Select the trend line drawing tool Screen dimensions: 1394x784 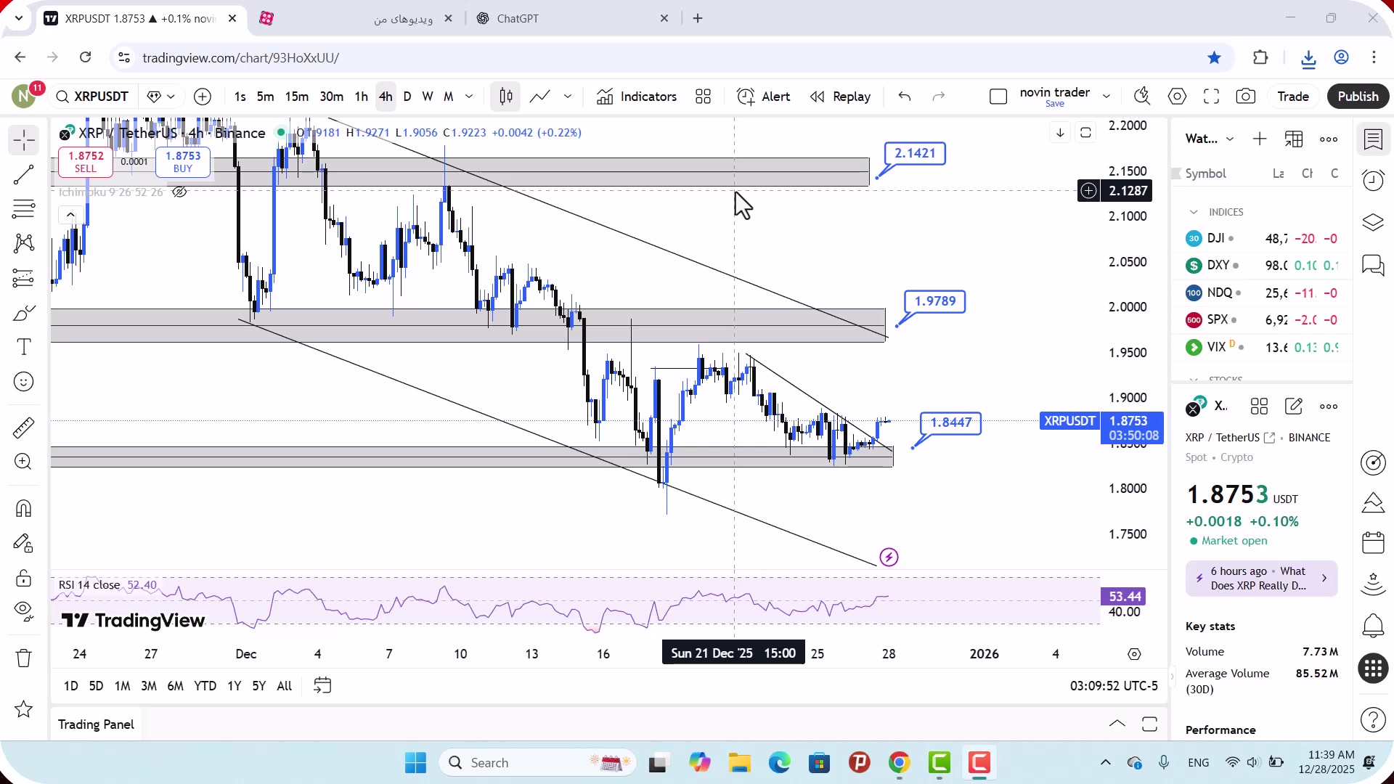pyautogui.click(x=24, y=174)
